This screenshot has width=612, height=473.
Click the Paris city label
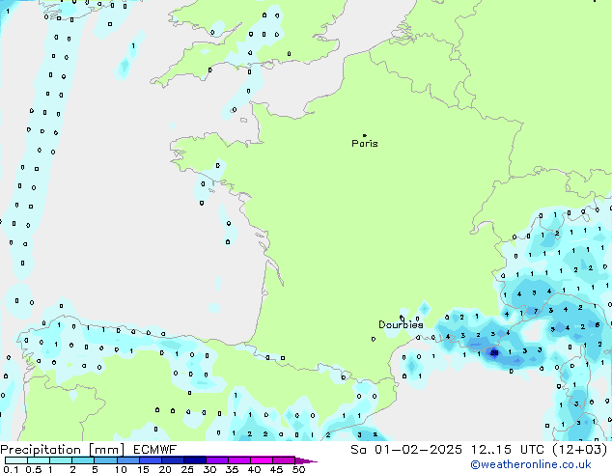click(365, 144)
